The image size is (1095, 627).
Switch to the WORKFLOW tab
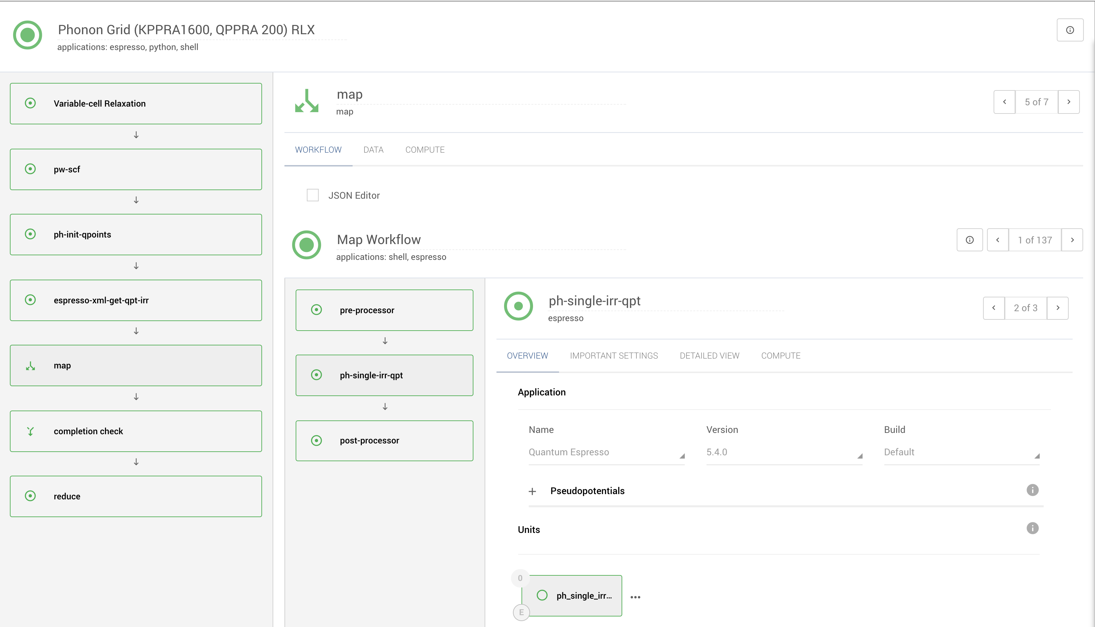pos(318,150)
